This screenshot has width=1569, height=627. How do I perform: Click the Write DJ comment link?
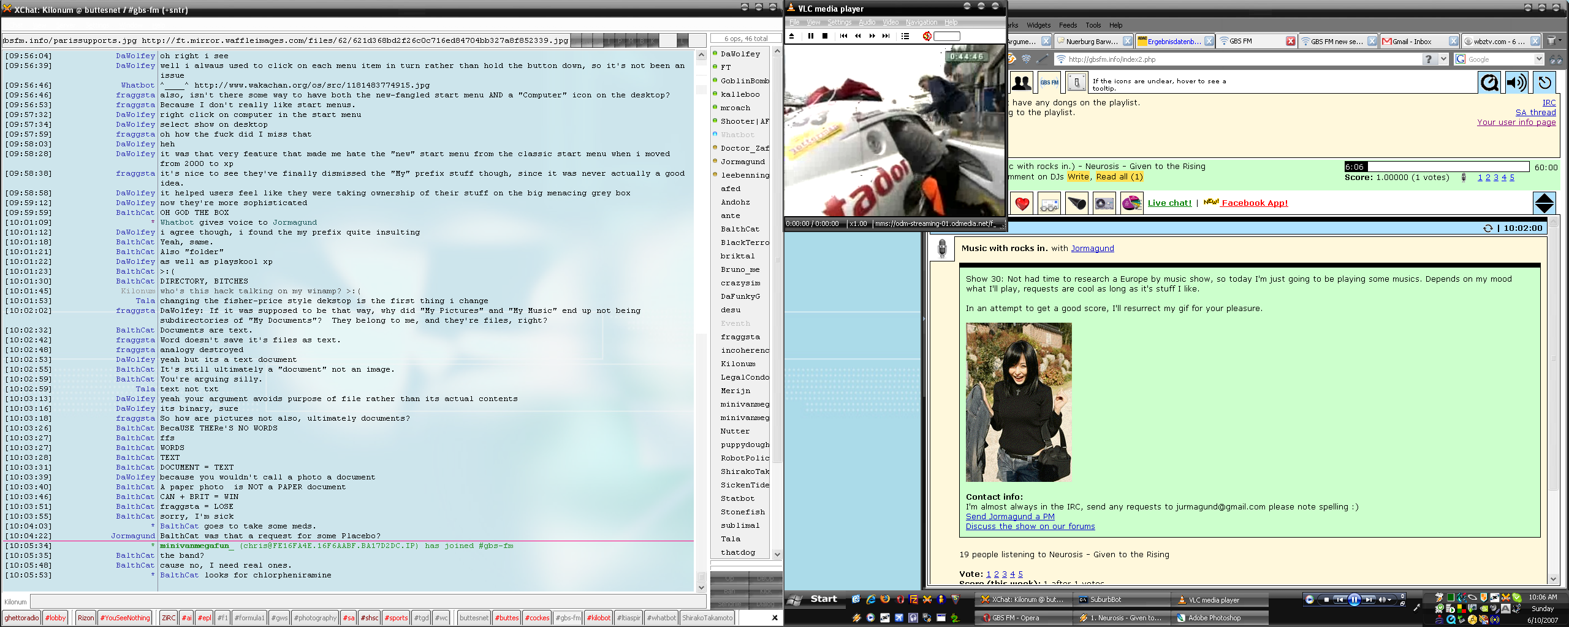point(1078,176)
